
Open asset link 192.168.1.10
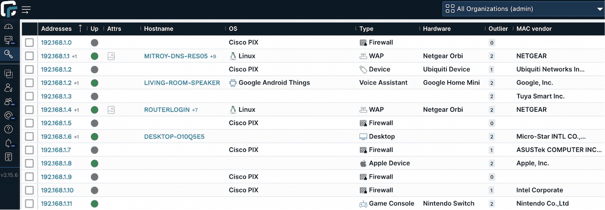(x=57, y=190)
